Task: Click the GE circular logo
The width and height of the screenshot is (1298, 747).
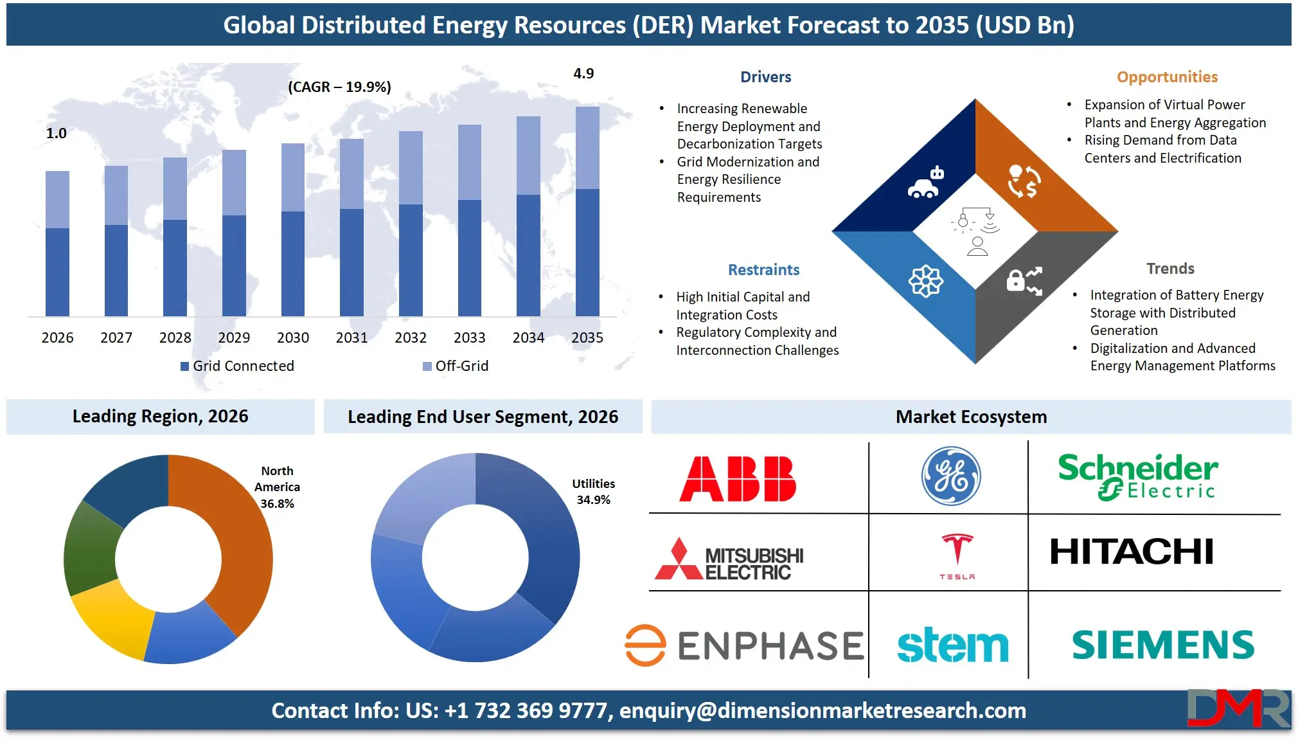Action: tap(951, 476)
